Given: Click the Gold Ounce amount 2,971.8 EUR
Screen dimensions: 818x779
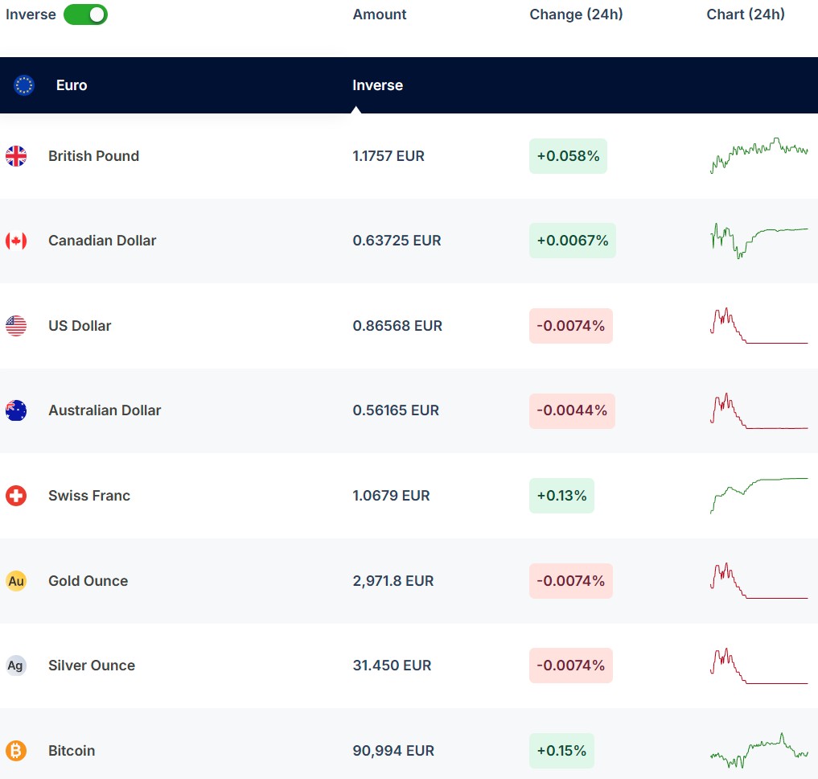Looking at the screenshot, I should (x=393, y=581).
